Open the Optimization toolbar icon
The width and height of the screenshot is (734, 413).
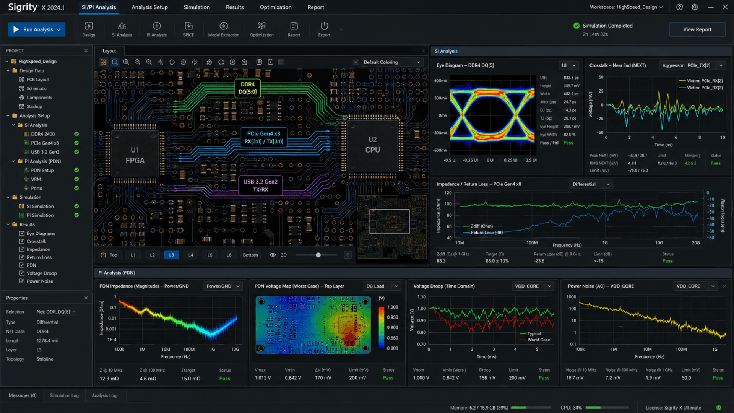pos(261,29)
